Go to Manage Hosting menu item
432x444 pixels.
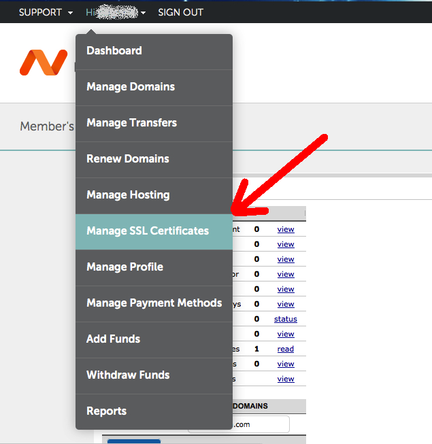(x=154, y=196)
